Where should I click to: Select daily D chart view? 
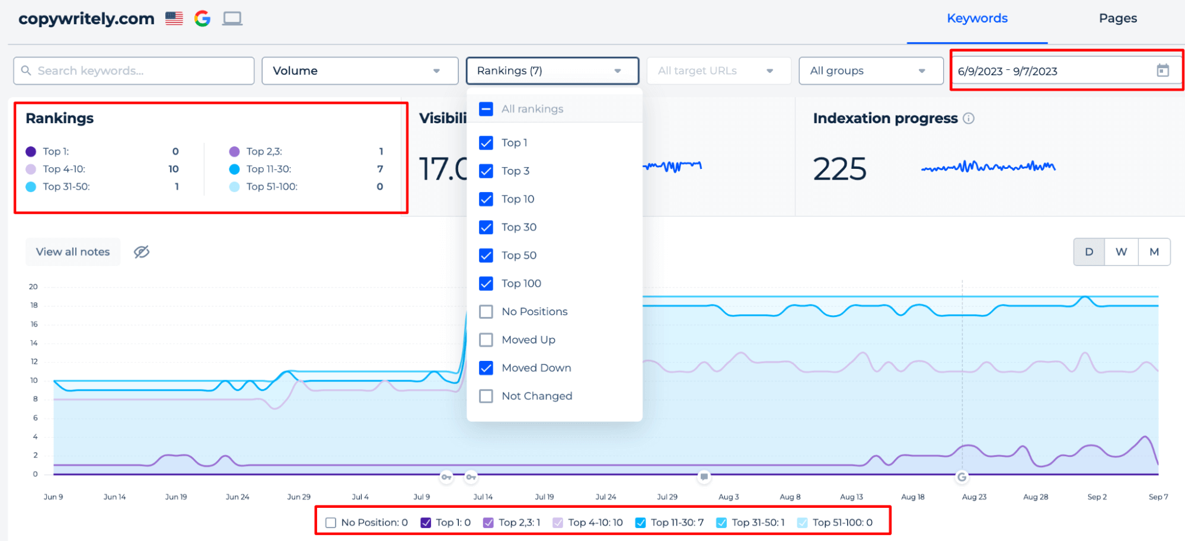tap(1089, 252)
